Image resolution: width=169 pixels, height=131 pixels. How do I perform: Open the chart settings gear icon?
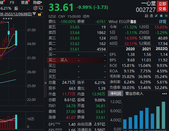(35, 8)
